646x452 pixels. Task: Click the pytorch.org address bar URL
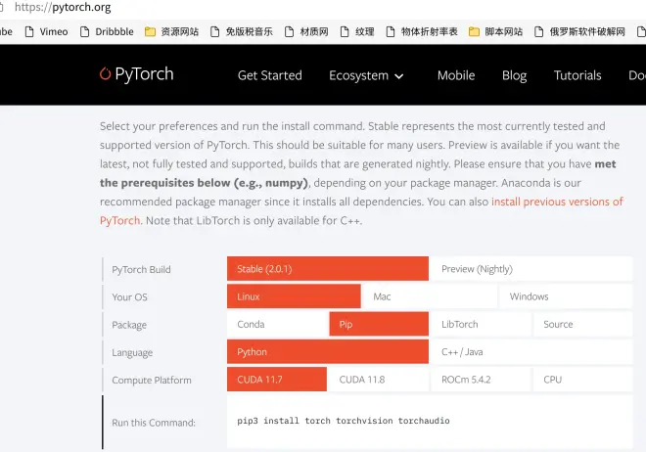[63, 8]
